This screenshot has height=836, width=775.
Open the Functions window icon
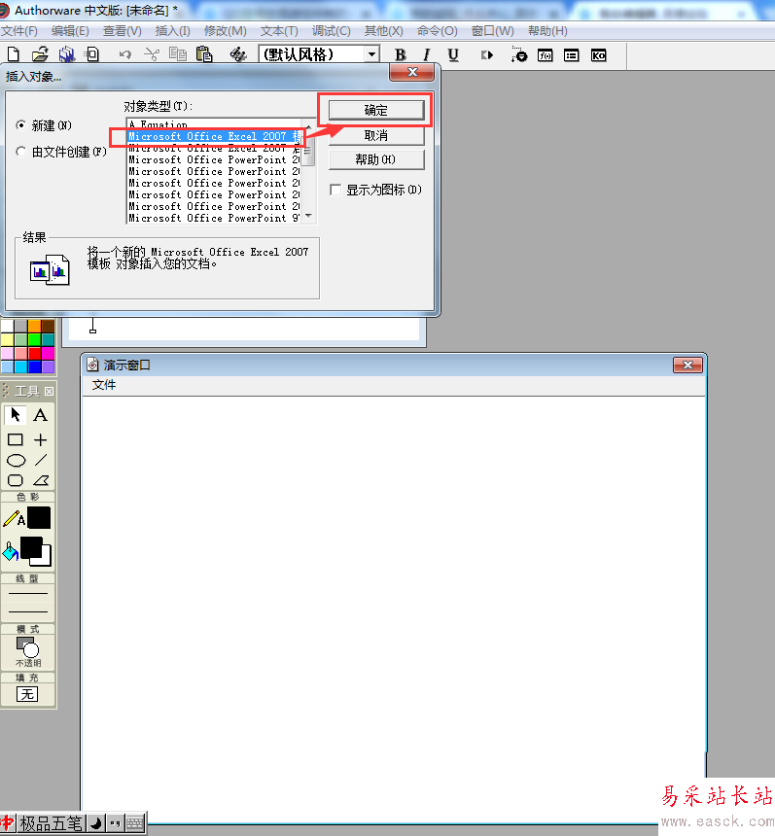tap(546, 55)
